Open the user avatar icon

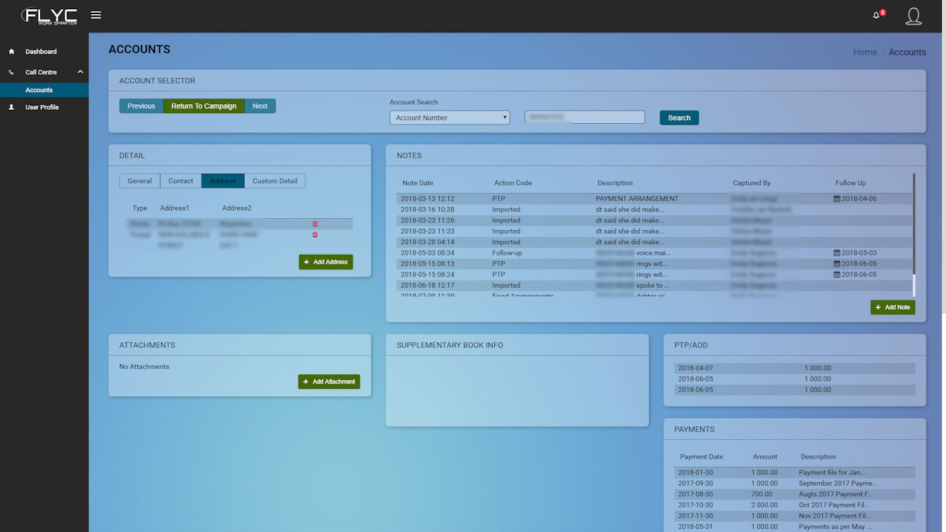pos(914,16)
